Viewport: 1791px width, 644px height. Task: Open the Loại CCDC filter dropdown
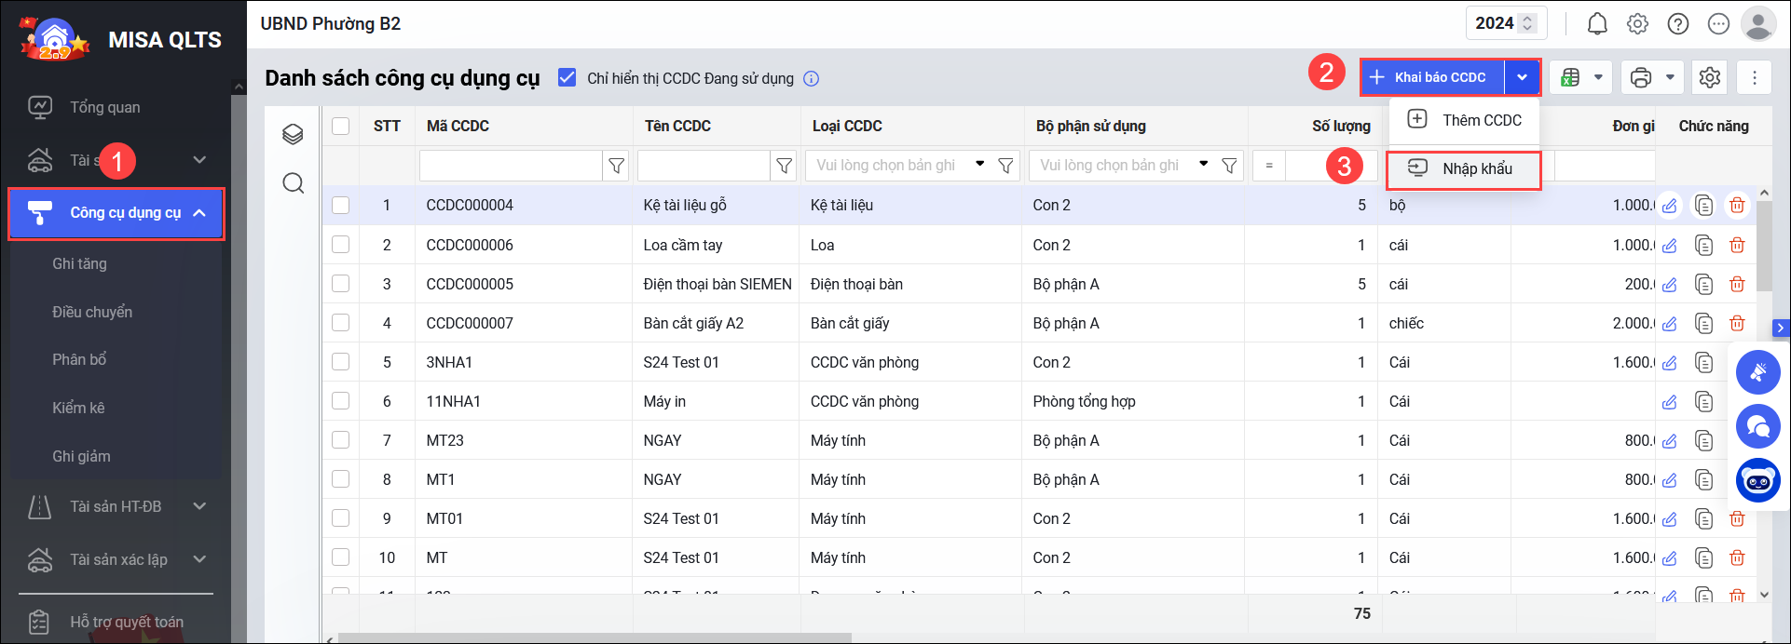[980, 165]
